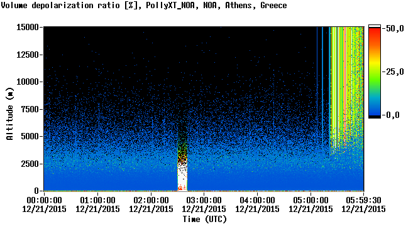Click the Altitude (m) axis label

pos(9,114)
